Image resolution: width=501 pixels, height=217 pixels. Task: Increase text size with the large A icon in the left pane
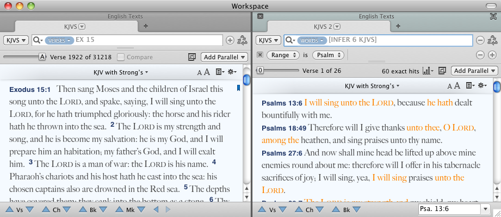[207, 72]
